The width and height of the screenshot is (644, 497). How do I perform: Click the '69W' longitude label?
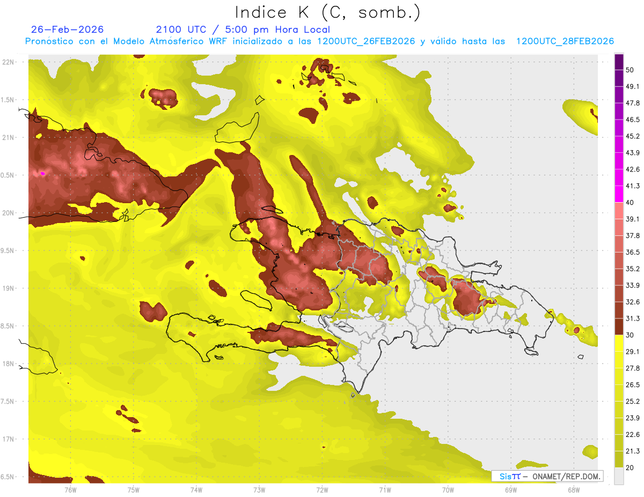tap(511, 490)
